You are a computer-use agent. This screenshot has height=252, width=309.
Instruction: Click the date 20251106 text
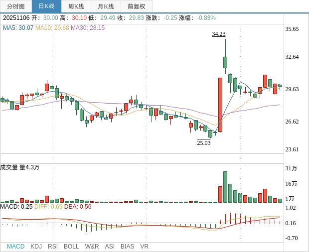[16, 18]
